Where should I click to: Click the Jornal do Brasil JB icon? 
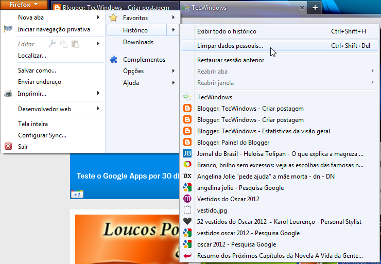(x=187, y=154)
